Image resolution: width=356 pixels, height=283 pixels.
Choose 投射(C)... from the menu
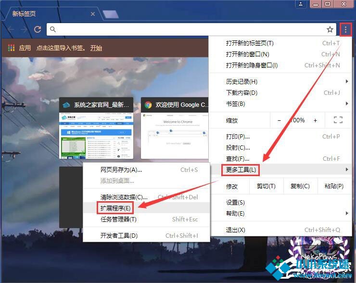click(x=280, y=148)
